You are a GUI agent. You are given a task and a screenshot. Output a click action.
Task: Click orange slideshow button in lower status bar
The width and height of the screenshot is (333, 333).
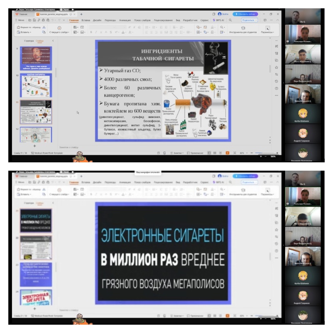(x=227, y=316)
